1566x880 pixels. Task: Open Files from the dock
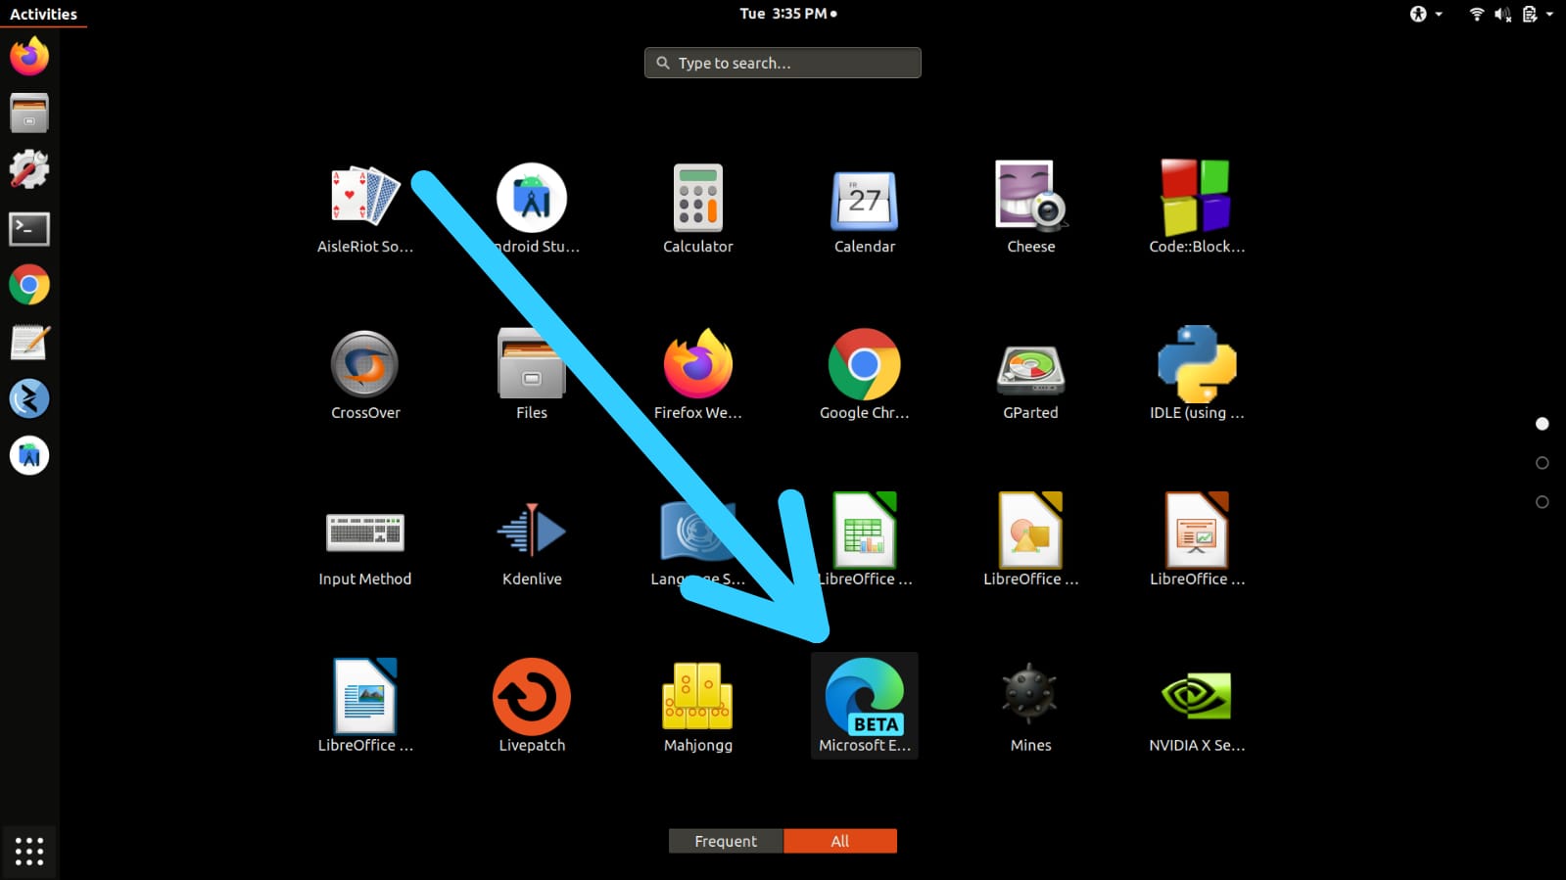pos(29,114)
